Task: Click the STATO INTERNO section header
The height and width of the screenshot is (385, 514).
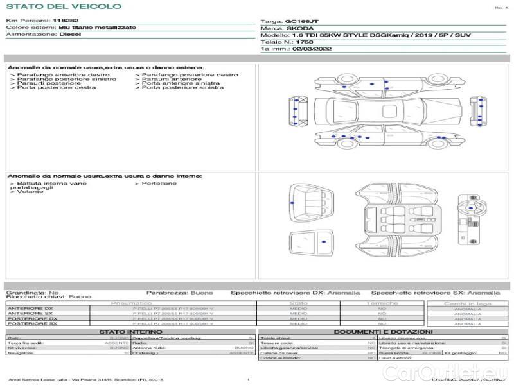Action: [x=130, y=332]
